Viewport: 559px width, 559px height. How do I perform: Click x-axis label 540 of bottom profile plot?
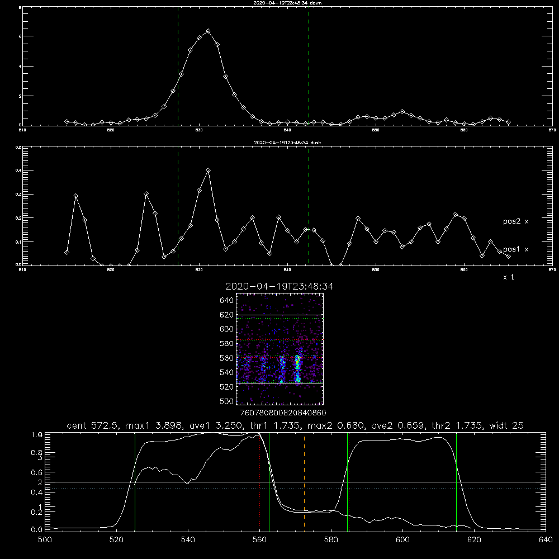188,540
